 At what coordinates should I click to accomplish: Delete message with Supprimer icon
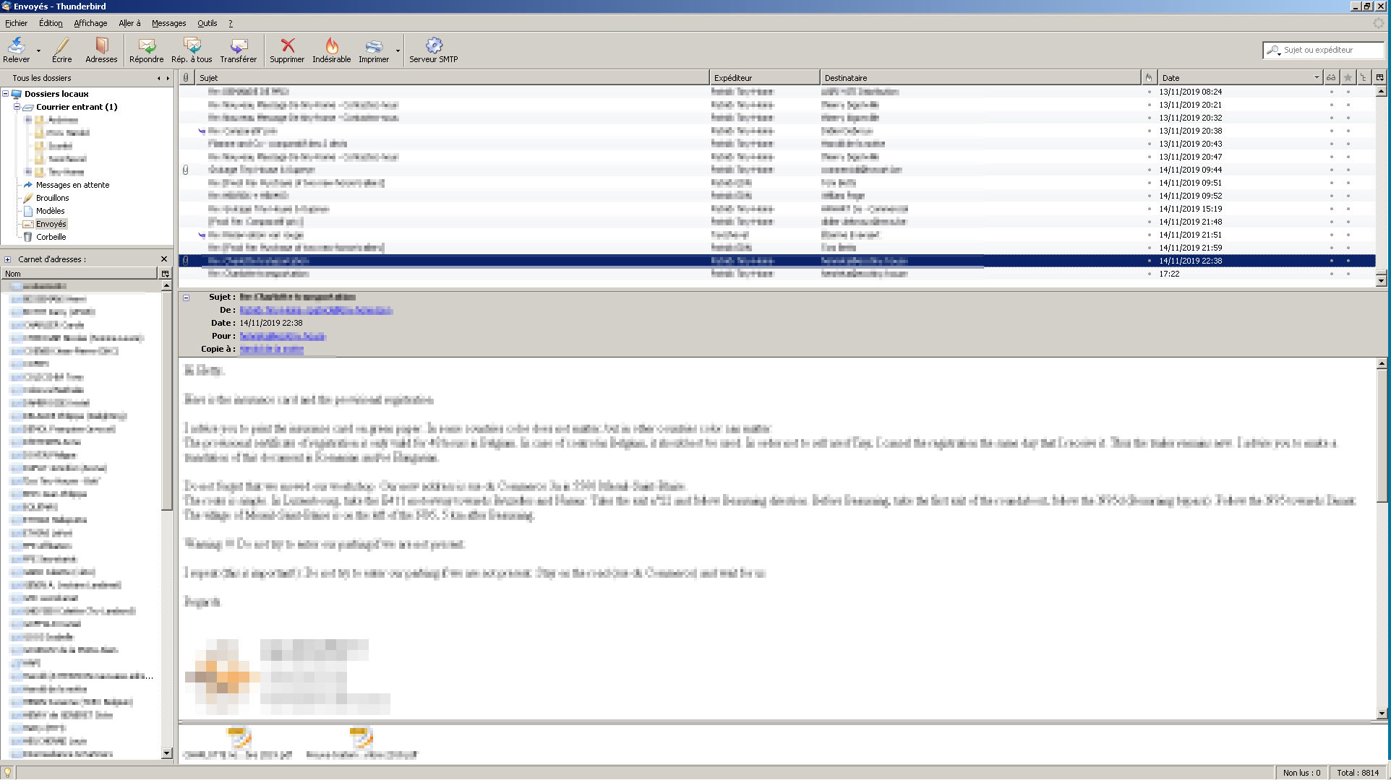287,49
